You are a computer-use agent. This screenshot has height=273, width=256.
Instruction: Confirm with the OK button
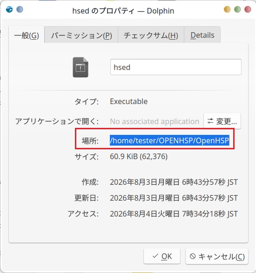162,256
